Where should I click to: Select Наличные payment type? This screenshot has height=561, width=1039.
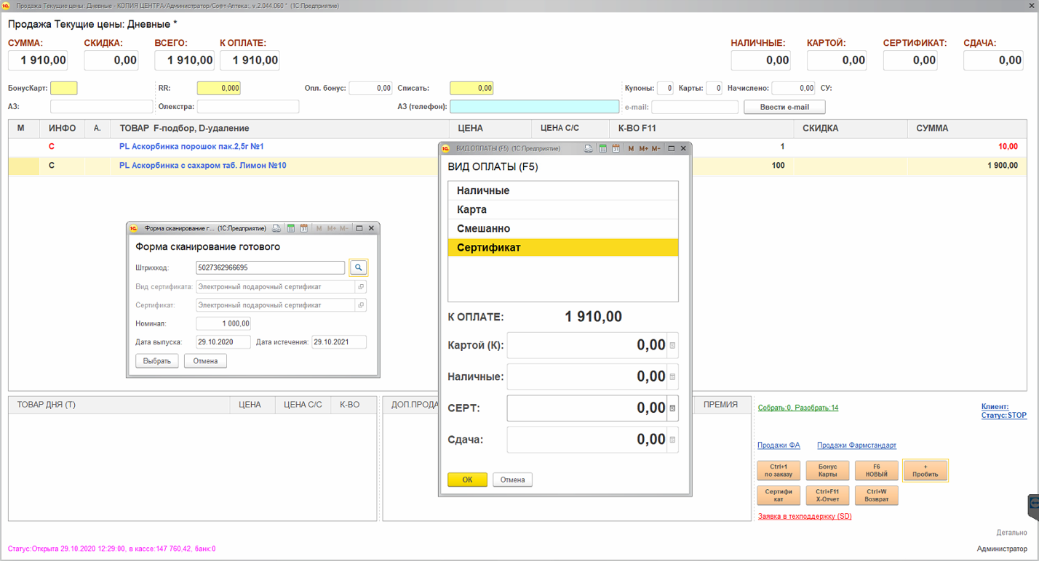(x=562, y=190)
